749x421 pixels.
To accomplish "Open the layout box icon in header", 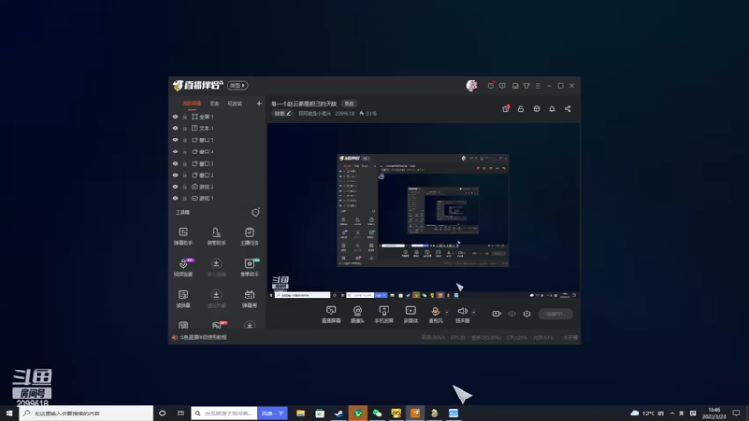I will click(536, 109).
